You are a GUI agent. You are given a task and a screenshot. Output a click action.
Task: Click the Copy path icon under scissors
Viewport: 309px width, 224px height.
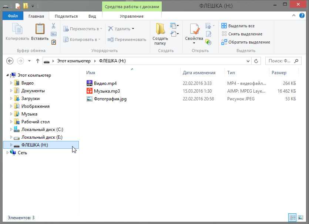[x=54, y=34]
